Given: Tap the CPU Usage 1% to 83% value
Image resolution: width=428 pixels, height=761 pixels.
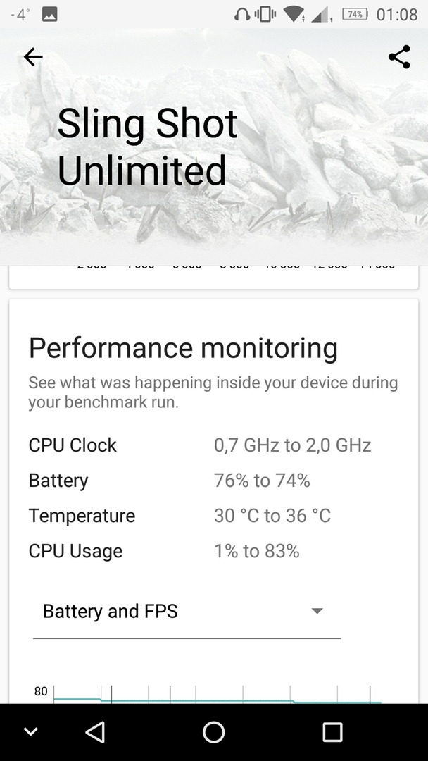Looking at the screenshot, I should tap(256, 551).
